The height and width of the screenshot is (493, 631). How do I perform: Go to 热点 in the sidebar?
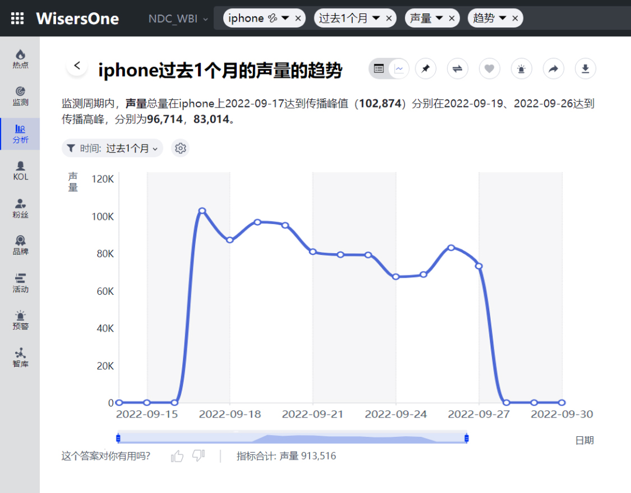(x=20, y=59)
